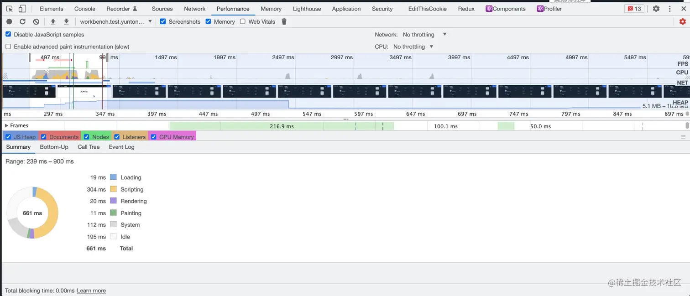Image resolution: width=690 pixels, height=296 pixels.
Task: Switch to the Call Tree tab
Action: coord(89,147)
